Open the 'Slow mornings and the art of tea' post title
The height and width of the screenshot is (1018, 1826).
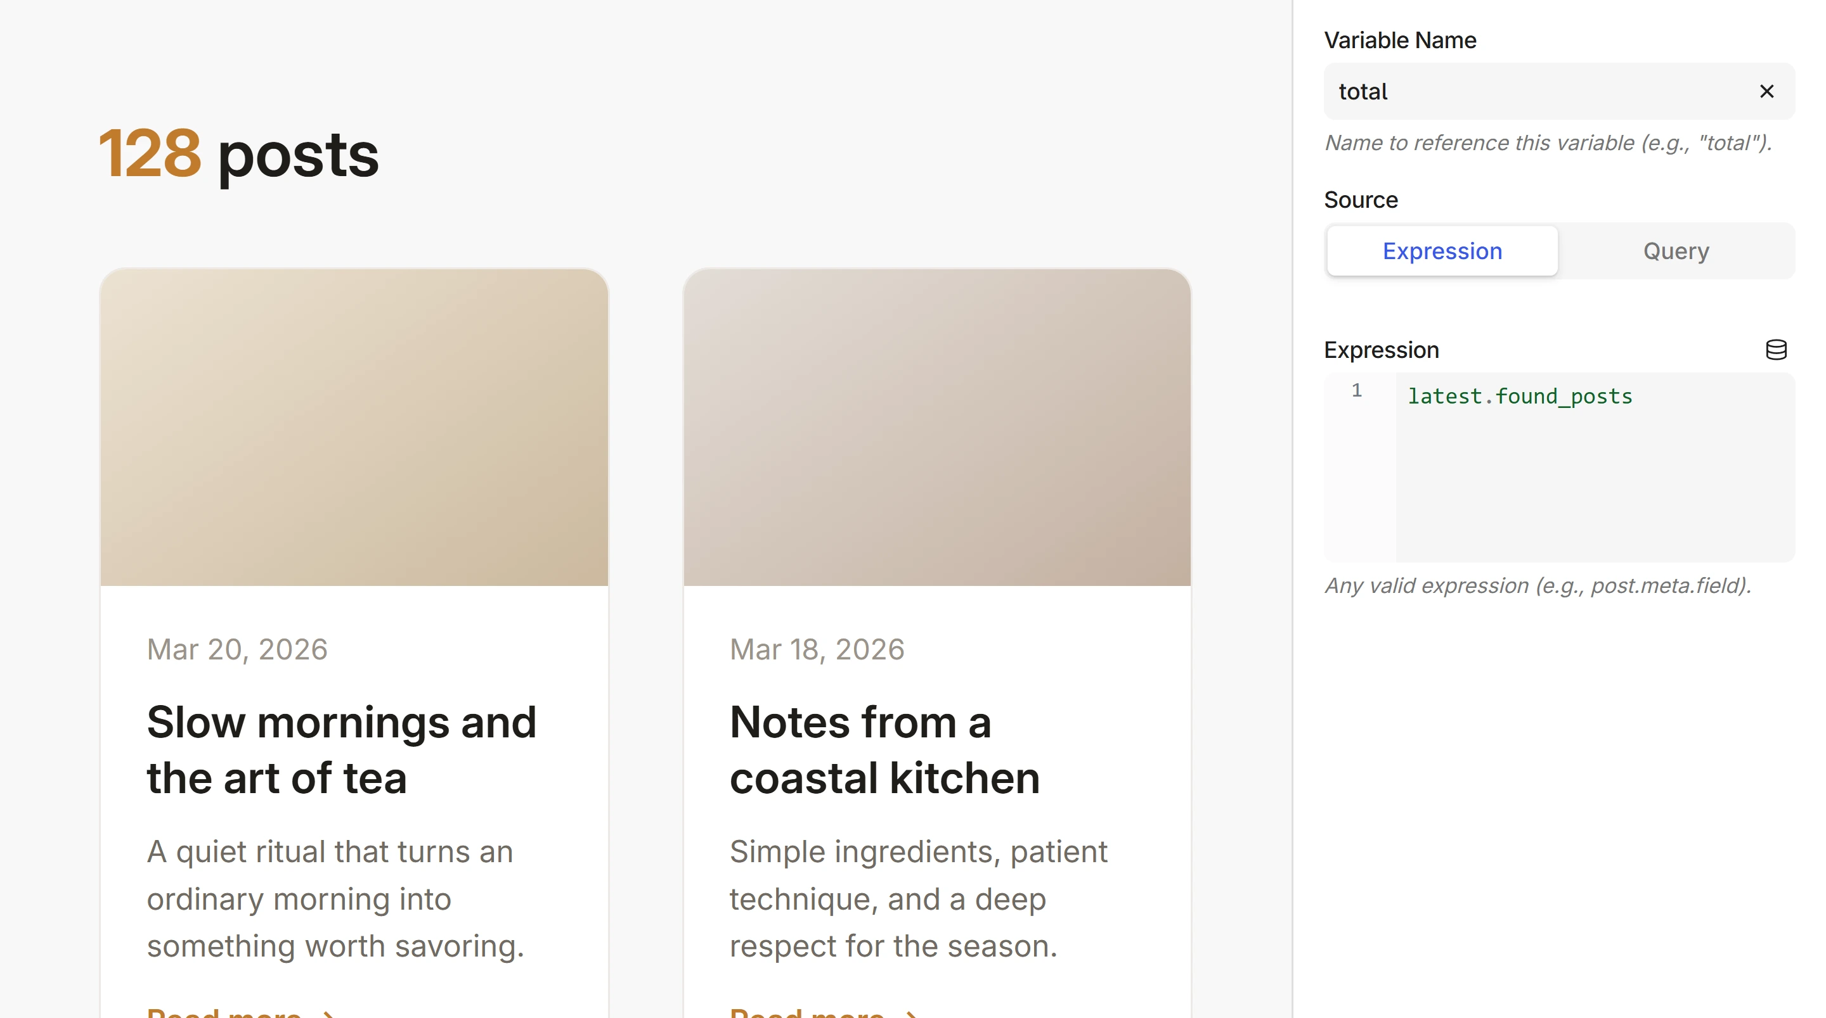point(342,750)
